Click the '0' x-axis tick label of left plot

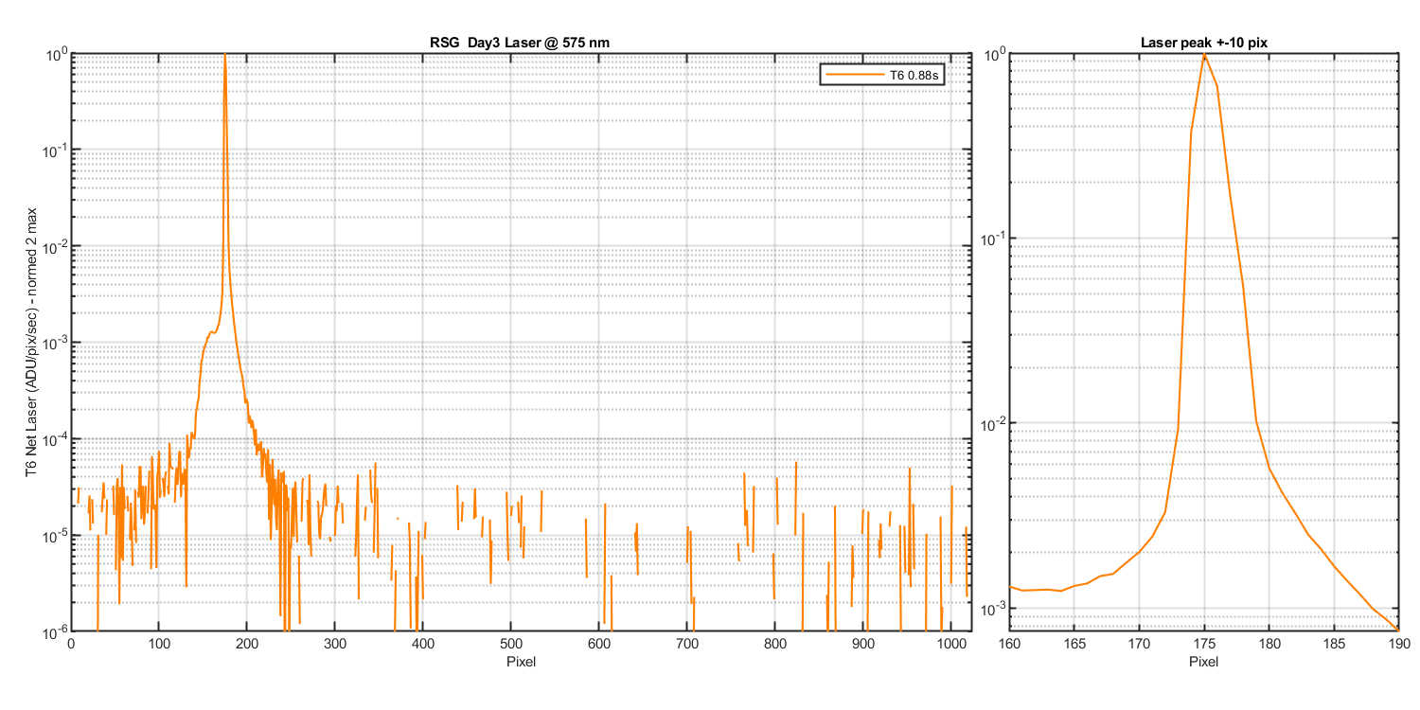pos(71,644)
